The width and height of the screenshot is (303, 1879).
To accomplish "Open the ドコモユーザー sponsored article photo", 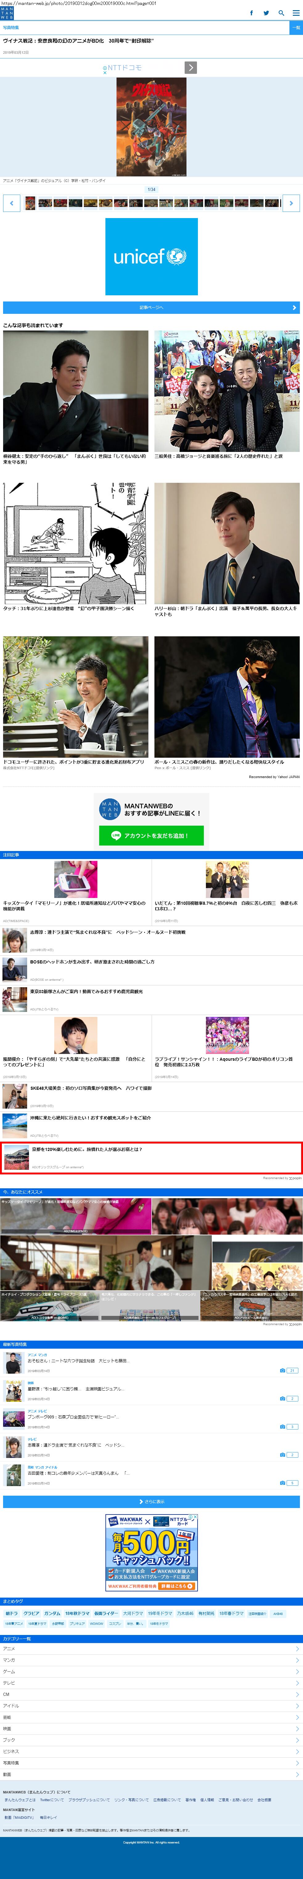I will pyautogui.click(x=76, y=697).
